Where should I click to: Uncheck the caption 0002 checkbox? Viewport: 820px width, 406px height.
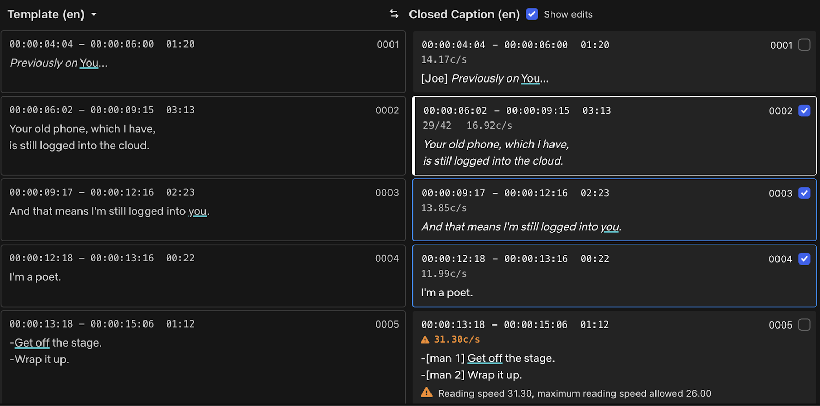coord(804,111)
